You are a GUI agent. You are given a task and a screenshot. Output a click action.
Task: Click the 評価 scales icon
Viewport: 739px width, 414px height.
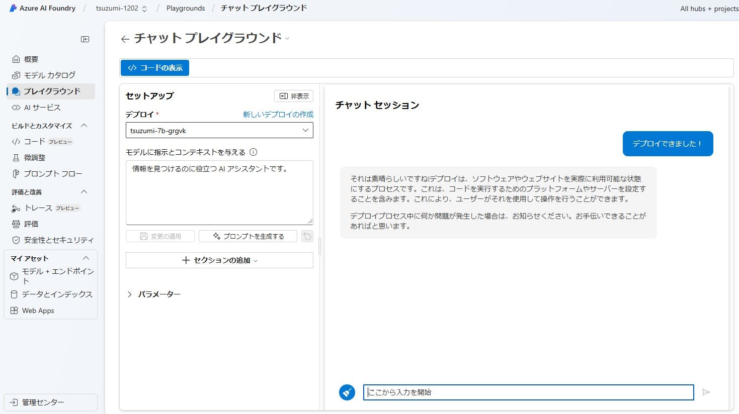pos(16,224)
